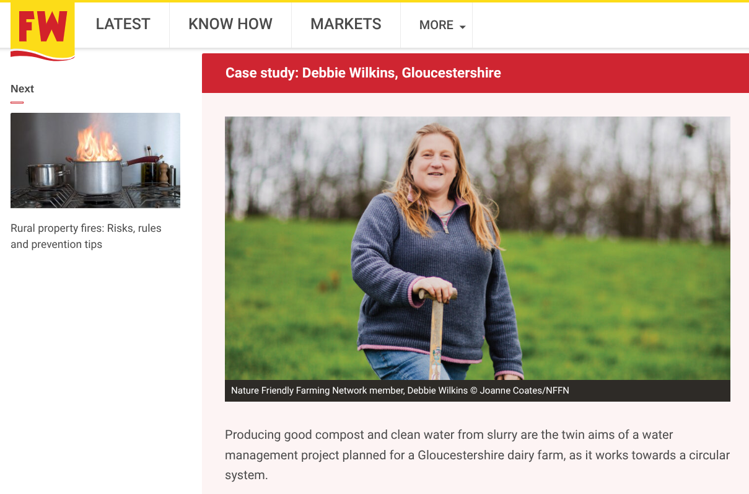Screen dimensions: 749x494
Task: Click the FW Farmers Weekly logo
Action: (43, 30)
